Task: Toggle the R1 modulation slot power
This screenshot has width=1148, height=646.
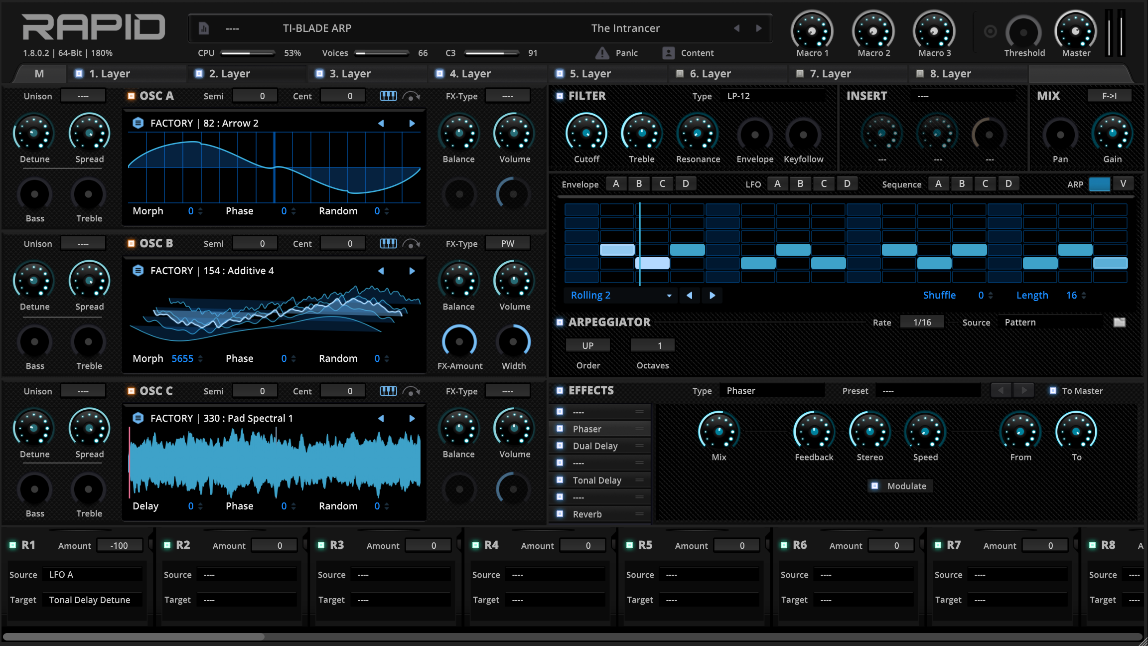Action: 13,545
